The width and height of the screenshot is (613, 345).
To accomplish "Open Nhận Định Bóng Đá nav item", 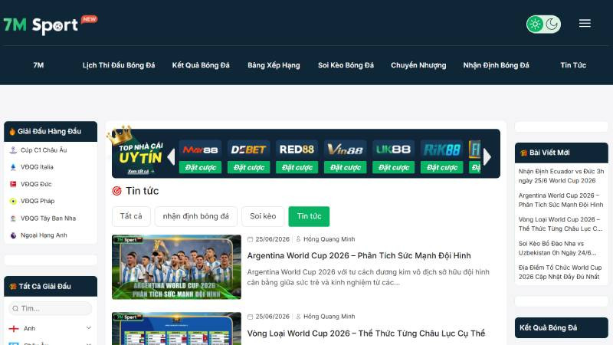I will point(496,65).
